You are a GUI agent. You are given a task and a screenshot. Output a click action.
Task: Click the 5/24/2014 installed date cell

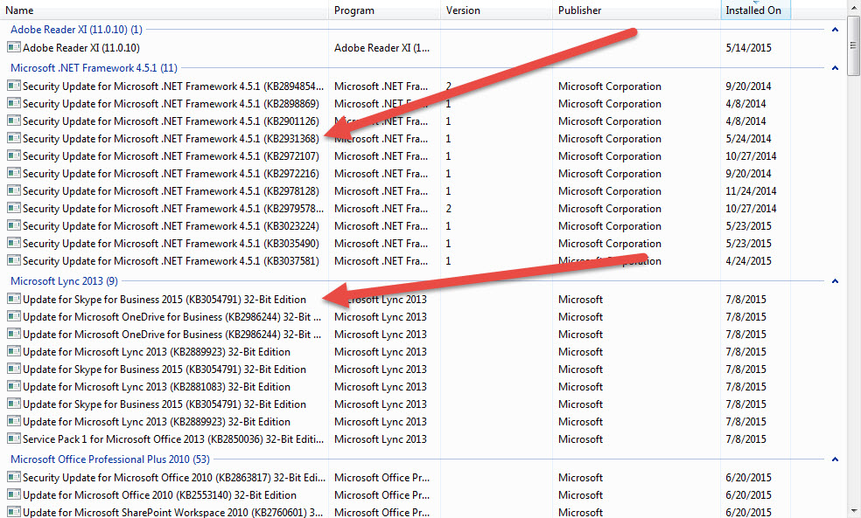click(x=748, y=139)
